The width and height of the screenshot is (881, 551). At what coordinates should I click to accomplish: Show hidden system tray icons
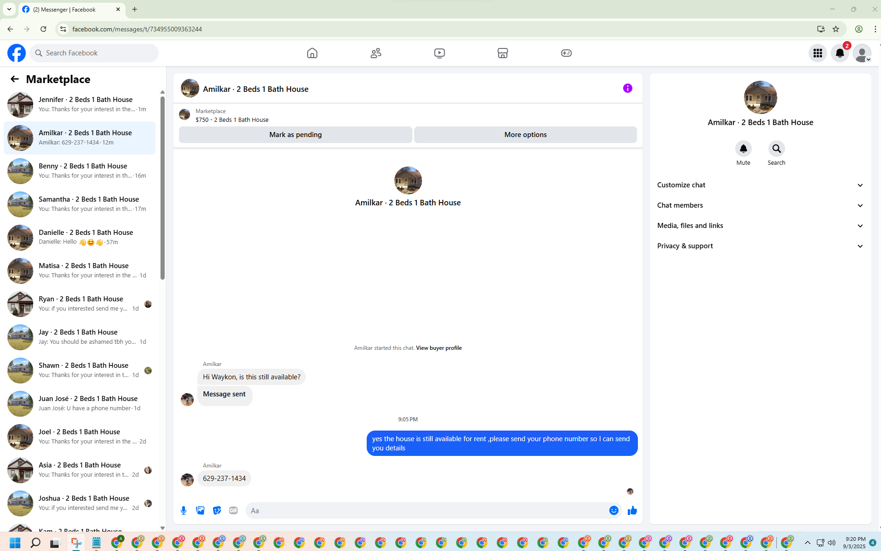807,543
